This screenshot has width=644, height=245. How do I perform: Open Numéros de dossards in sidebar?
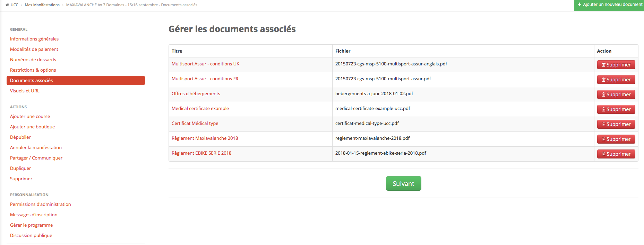33,60
